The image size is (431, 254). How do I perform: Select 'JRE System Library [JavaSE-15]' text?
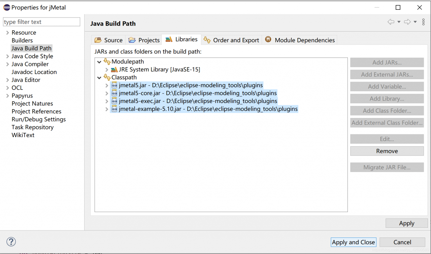(160, 70)
